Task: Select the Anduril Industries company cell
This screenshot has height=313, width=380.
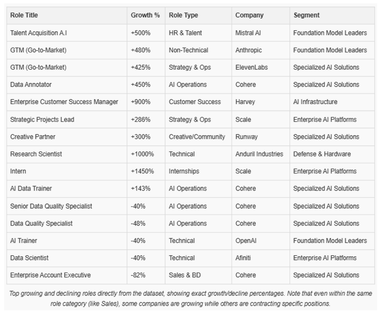Action: (259, 154)
